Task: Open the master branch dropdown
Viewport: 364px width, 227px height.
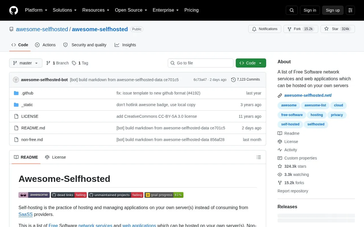Action: [26, 63]
